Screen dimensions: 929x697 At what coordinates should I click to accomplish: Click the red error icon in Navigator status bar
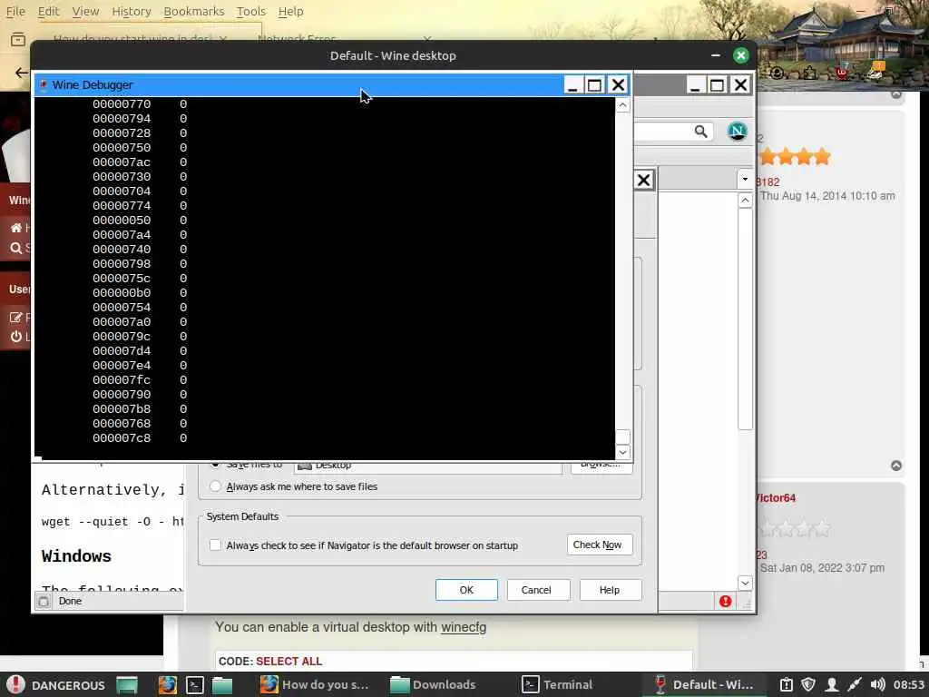click(x=725, y=602)
